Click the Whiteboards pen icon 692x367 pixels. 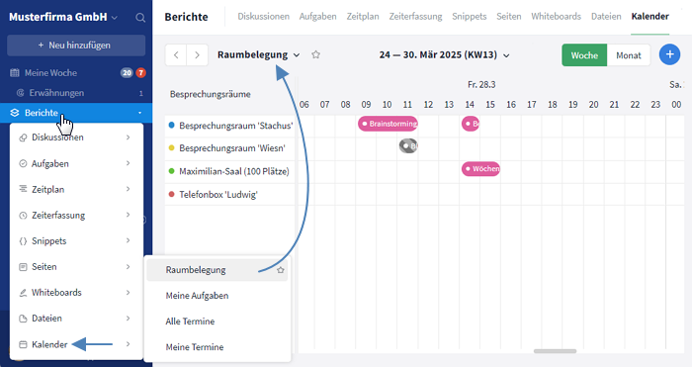tap(23, 293)
